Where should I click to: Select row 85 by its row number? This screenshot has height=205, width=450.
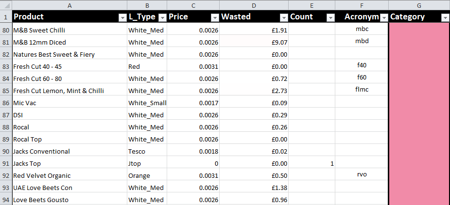(x=6, y=91)
